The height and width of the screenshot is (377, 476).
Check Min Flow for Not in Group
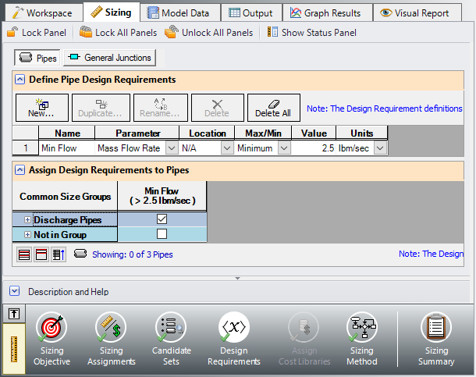point(162,234)
